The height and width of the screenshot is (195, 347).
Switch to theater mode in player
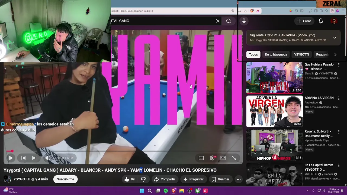point(223,158)
